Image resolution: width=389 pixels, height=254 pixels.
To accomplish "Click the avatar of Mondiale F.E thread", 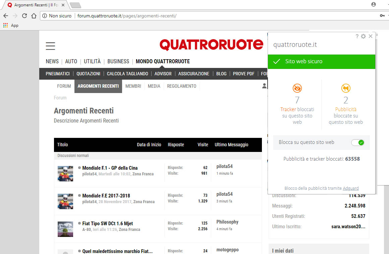I will pos(65,201).
